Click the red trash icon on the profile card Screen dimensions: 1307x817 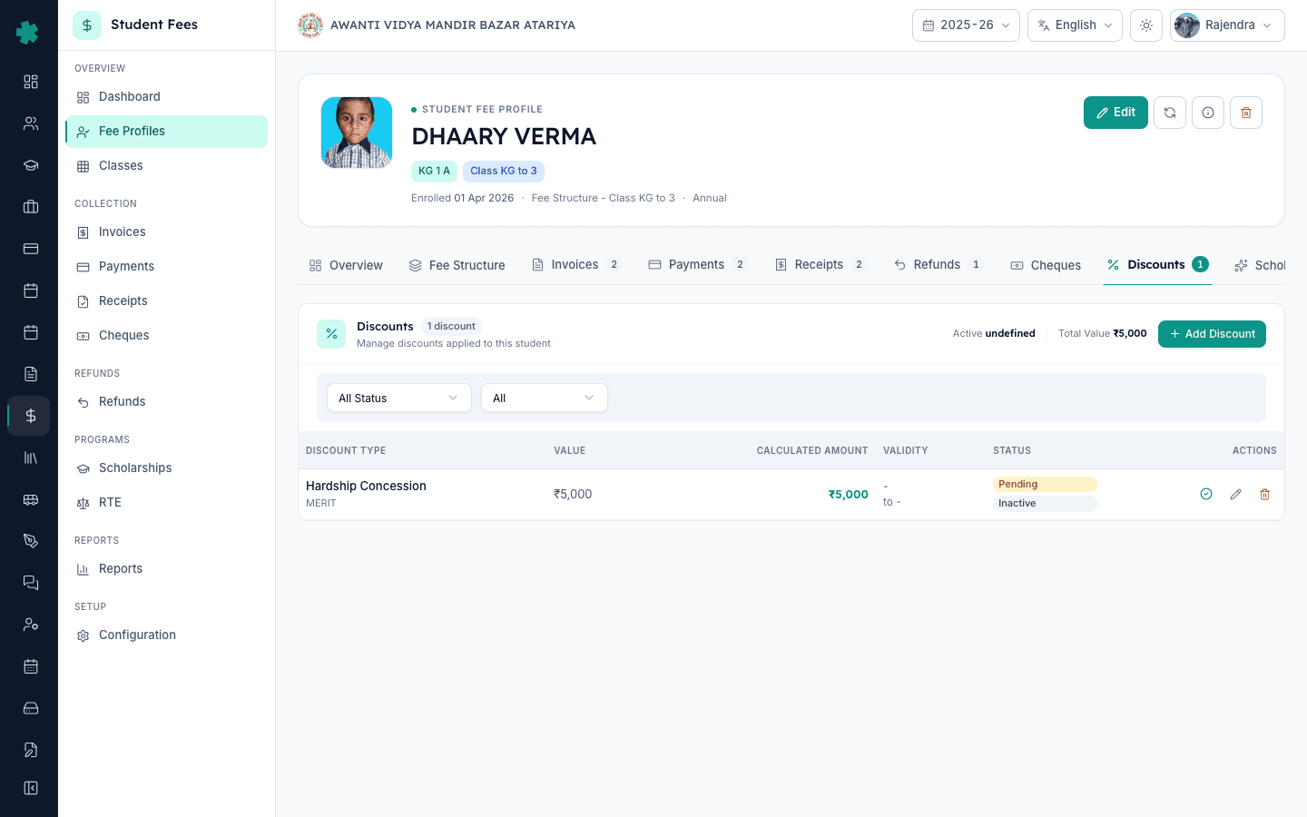click(x=1246, y=113)
